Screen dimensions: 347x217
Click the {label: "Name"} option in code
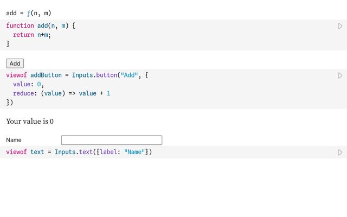click(122, 152)
